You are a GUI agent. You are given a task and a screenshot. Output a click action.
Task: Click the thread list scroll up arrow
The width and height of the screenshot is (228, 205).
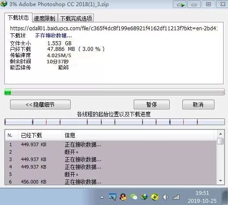click(221, 134)
